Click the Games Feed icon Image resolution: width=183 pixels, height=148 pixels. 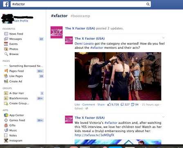(x=6, y=120)
